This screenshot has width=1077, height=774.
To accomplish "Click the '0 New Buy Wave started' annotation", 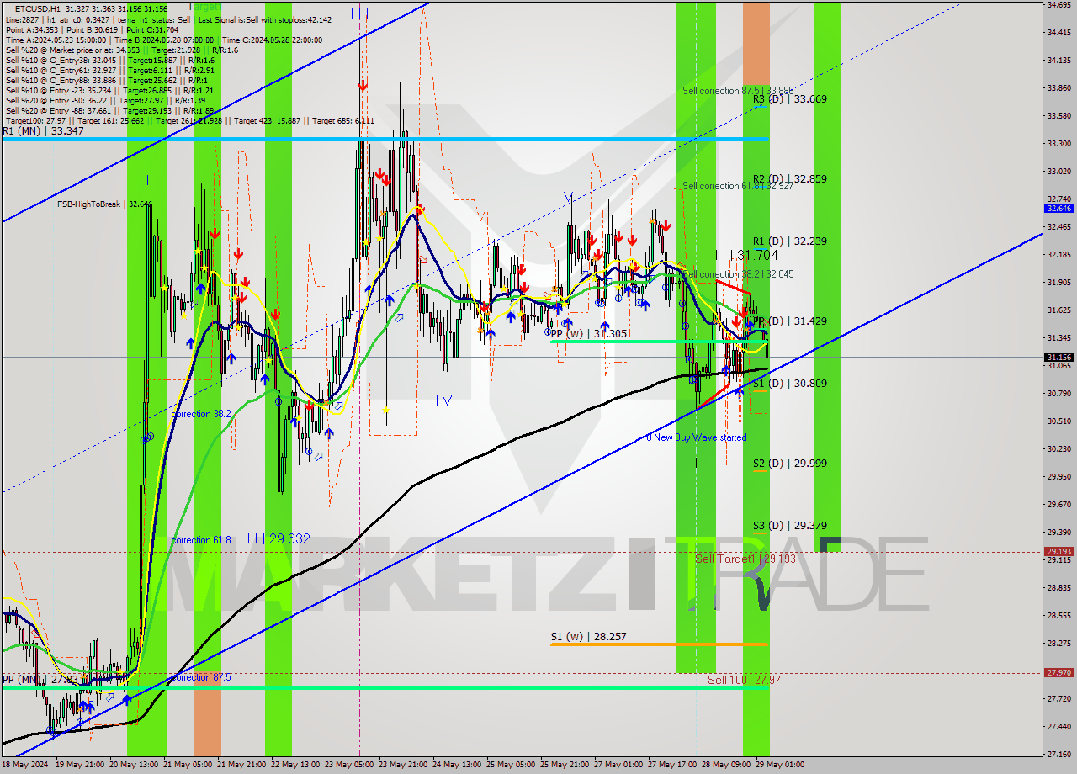I will click(x=696, y=437).
